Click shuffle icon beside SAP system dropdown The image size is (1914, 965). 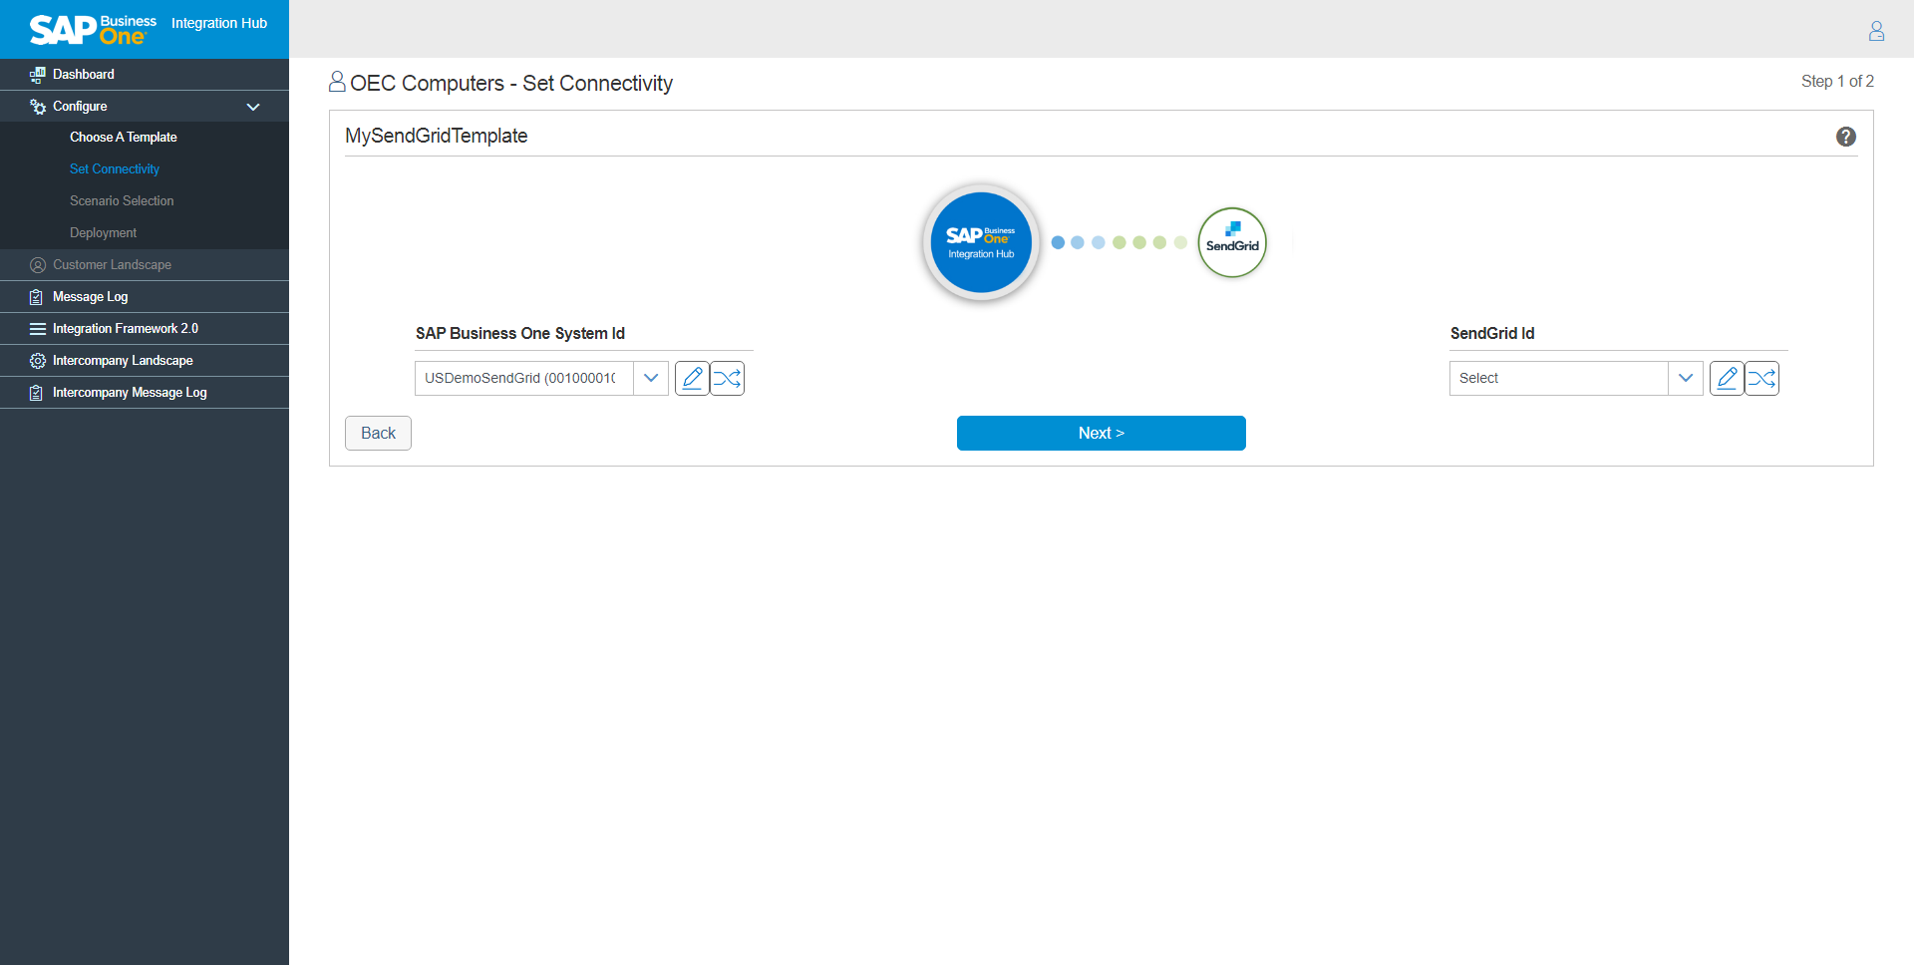tap(728, 378)
